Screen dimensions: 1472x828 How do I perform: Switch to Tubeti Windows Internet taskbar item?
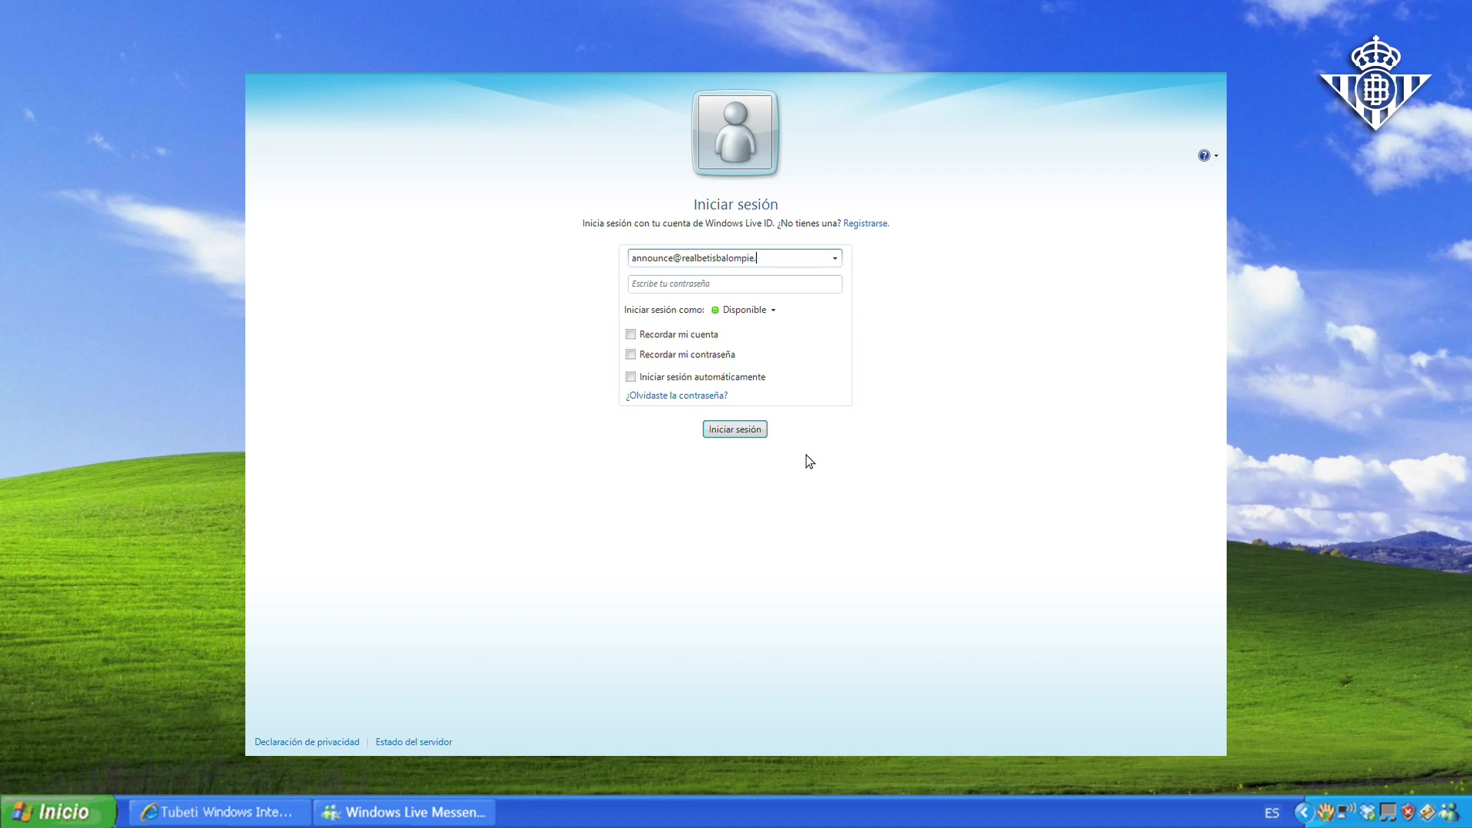(x=219, y=812)
